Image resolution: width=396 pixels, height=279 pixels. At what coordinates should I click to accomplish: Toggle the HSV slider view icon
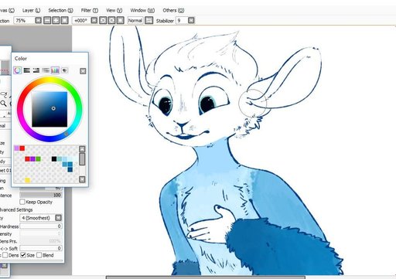[36, 70]
